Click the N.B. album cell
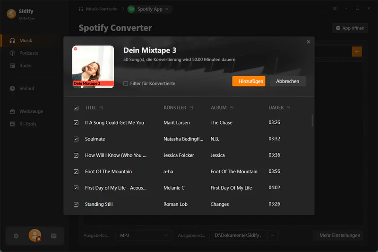 click(x=215, y=139)
